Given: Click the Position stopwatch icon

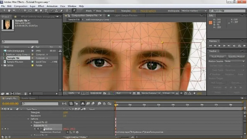Looking at the screenshot, I should 38,129.
